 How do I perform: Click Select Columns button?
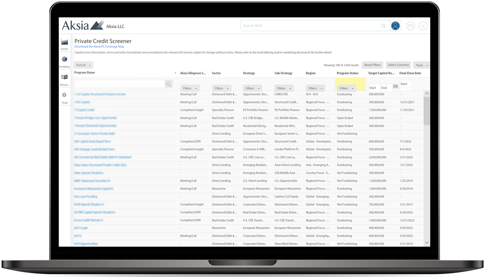(398, 65)
